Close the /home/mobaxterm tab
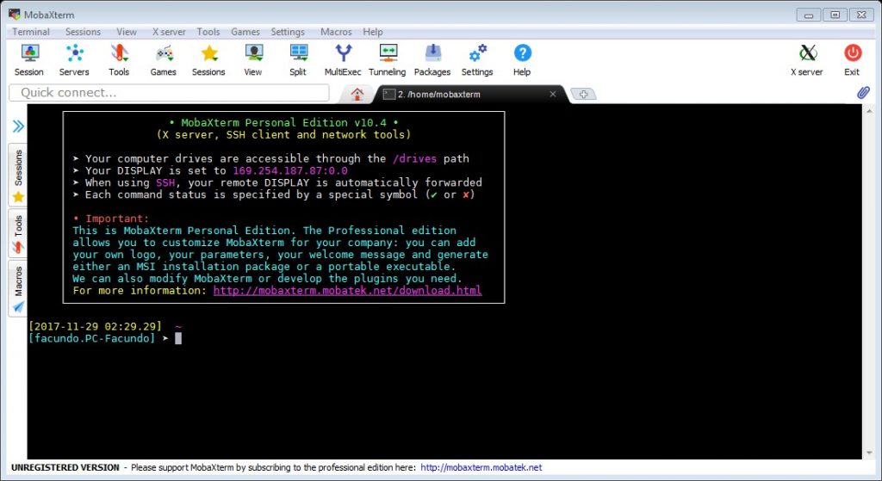882x481 pixels. 553,95
